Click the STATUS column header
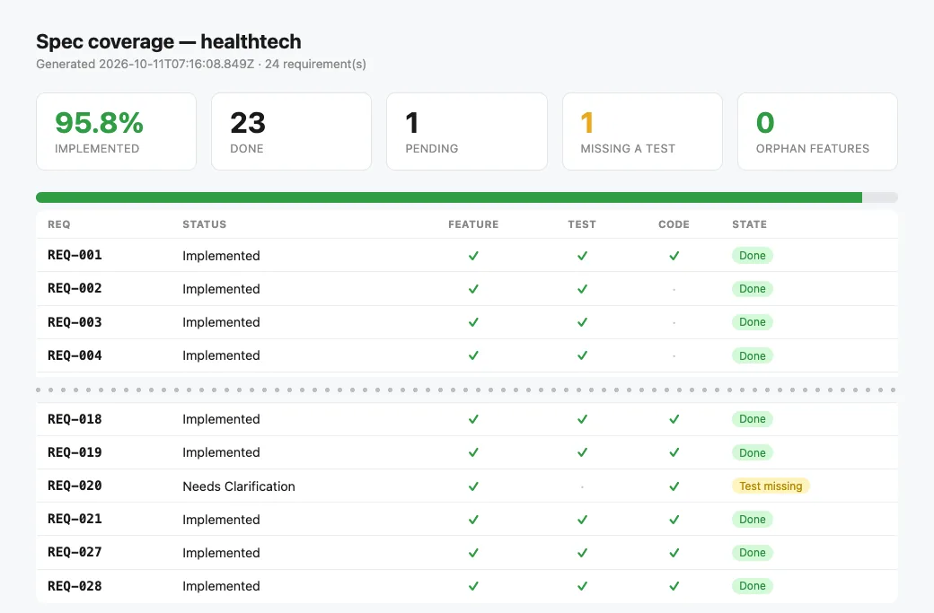The width and height of the screenshot is (934, 613). coord(205,224)
